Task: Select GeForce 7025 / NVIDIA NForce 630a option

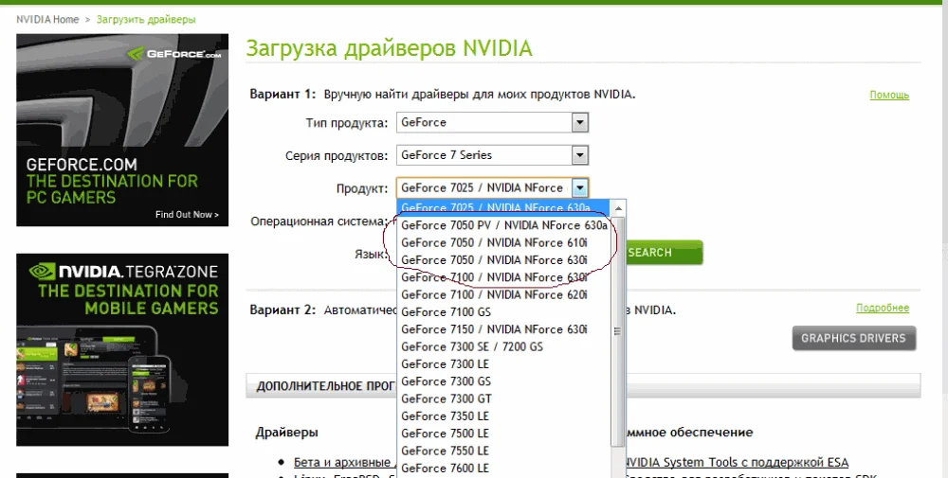Action: [x=504, y=207]
